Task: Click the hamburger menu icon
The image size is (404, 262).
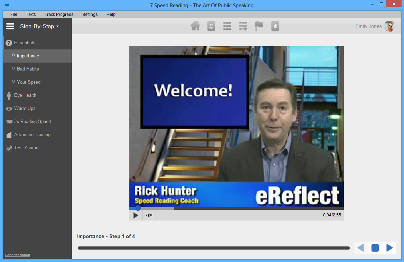Action: pos(10,26)
